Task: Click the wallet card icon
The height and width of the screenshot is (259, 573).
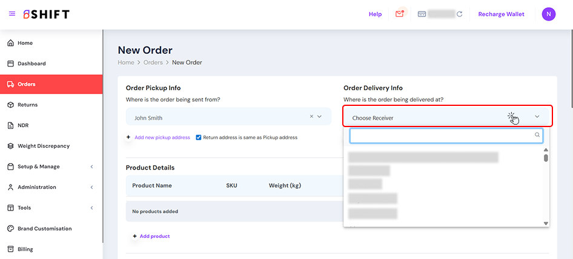Action: click(x=422, y=14)
